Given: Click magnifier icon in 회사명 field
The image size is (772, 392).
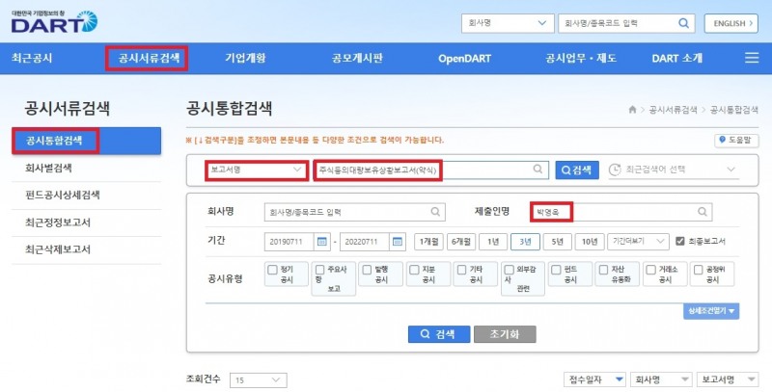Looking at the screenshot, I should point(435,212).
